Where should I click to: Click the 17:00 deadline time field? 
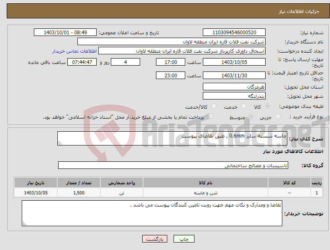[171, 62]
